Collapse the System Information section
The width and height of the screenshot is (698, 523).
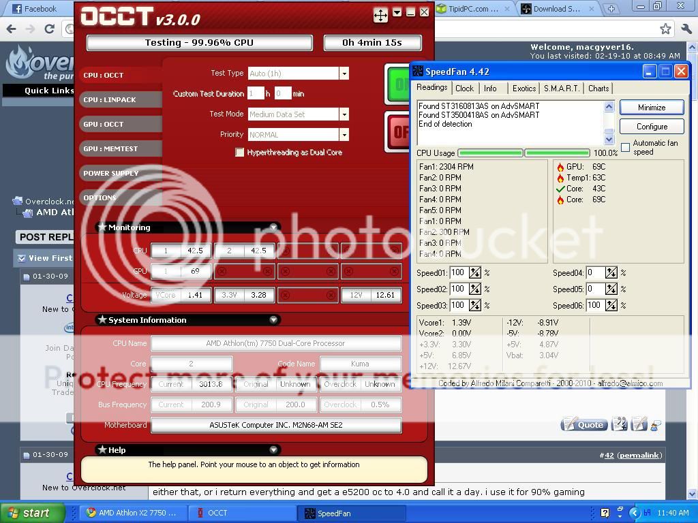pos(273,320)
